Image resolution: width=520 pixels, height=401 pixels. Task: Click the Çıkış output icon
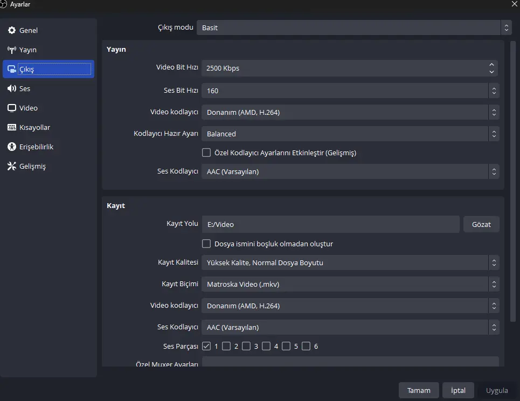(12, 69)
